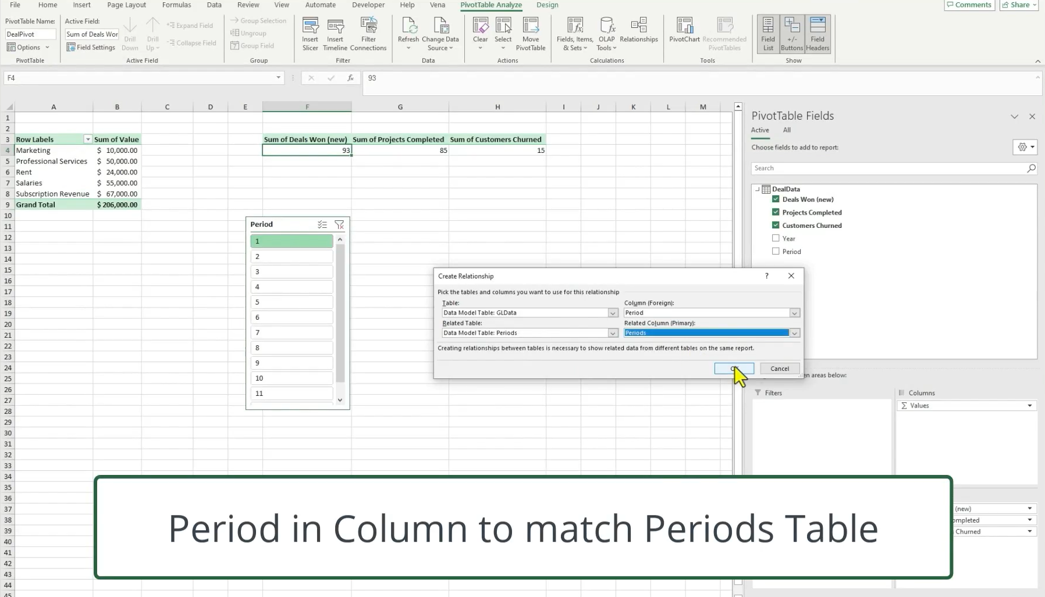Check the Period field in field list
The image size is (1045, 597).
(776, 251)
